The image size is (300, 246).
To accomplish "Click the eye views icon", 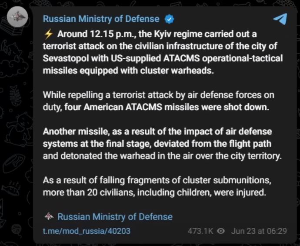I will [221, 231].
